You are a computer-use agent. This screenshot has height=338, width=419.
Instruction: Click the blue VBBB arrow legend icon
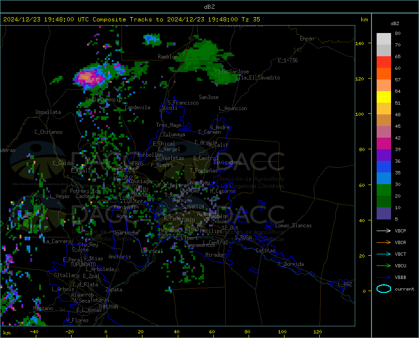pyautogui.click(x=384, y=278)
